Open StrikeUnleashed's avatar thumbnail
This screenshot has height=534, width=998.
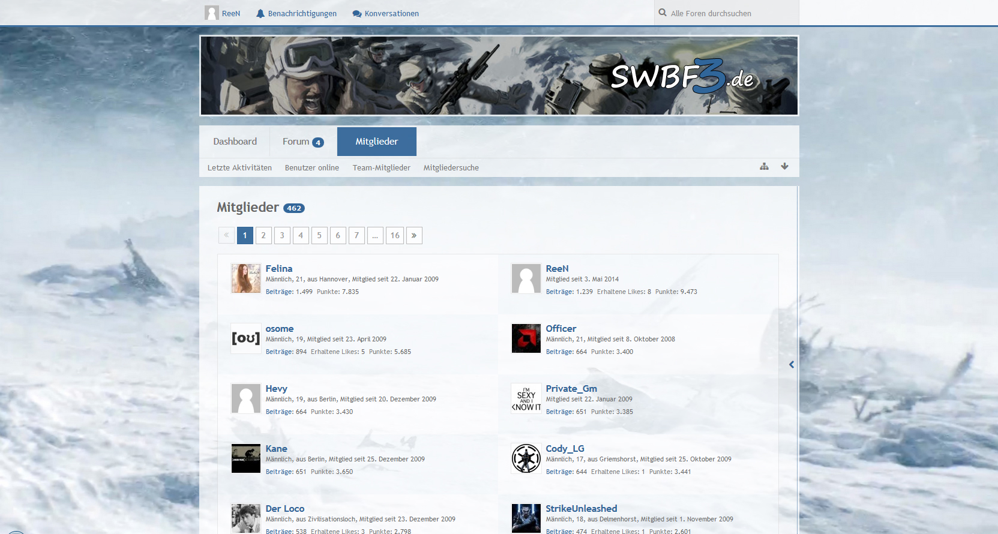pos(526,518)
